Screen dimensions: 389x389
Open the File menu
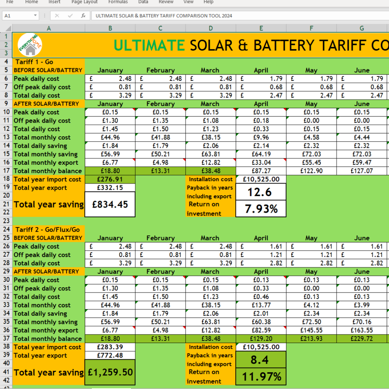click(9, 2)
